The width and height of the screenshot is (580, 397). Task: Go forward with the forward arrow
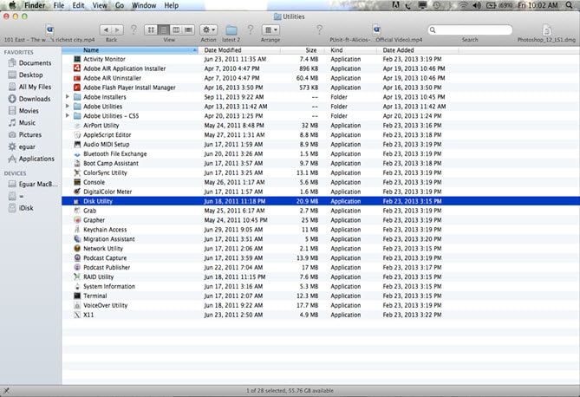(x=118, y=30)
